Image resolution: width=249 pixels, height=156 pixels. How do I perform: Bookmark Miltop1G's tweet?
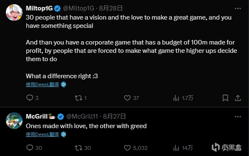225,98
